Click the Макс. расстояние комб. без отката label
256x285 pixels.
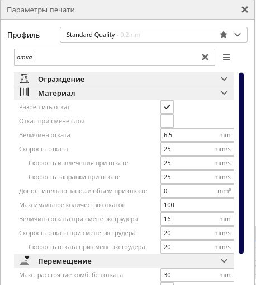71,275
